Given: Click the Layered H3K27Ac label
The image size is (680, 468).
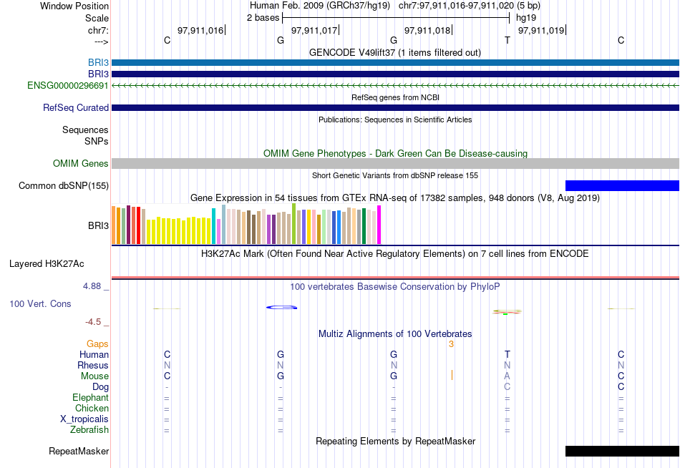Looking at the screenshot, I should (x=47, y=264).
